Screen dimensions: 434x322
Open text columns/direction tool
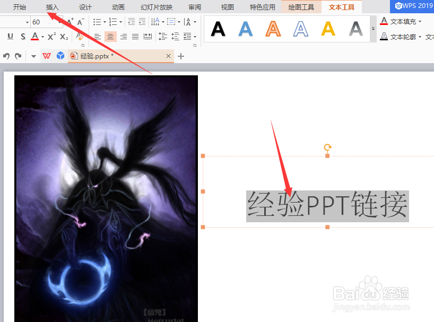click(x=155, y=22)
